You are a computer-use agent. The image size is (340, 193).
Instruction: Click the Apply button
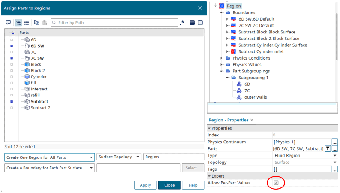[145, 185]
